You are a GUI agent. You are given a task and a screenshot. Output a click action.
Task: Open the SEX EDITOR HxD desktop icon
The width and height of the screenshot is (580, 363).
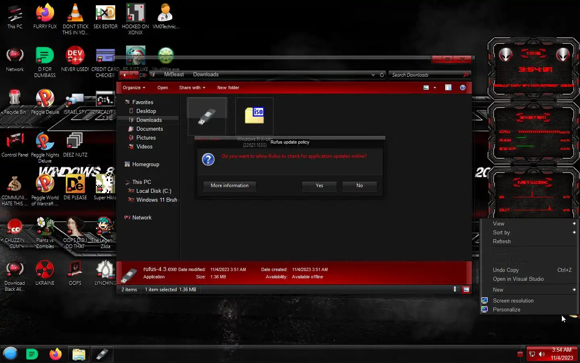point(106,17)
